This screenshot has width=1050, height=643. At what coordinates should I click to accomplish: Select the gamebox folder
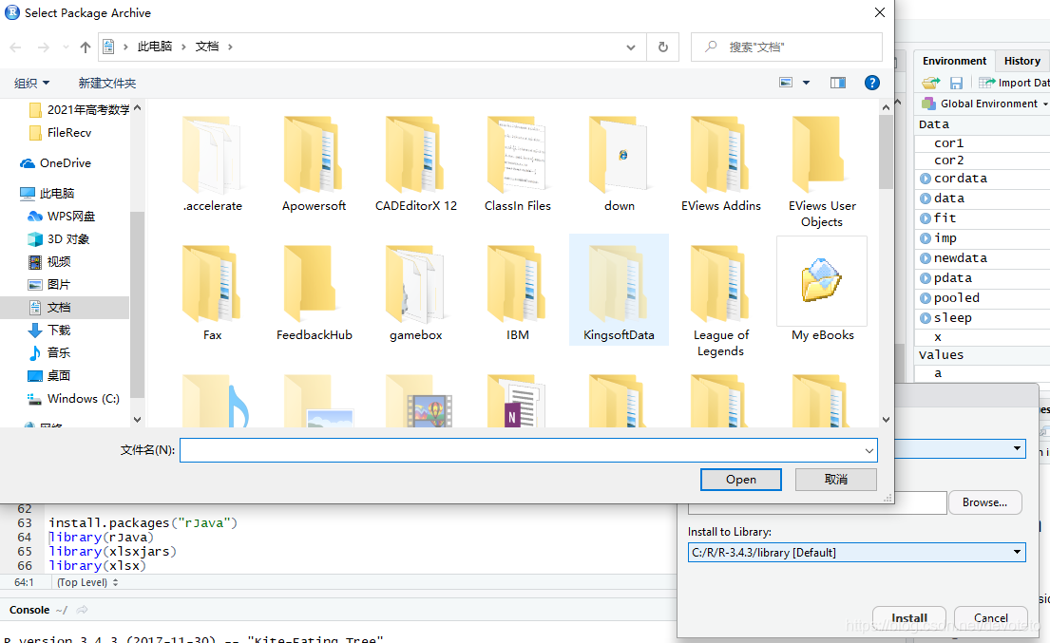[416, 293]
